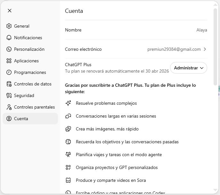220x195 pixels.
Task: Click the Nombre row value Alaya
Action: (201, 30)
